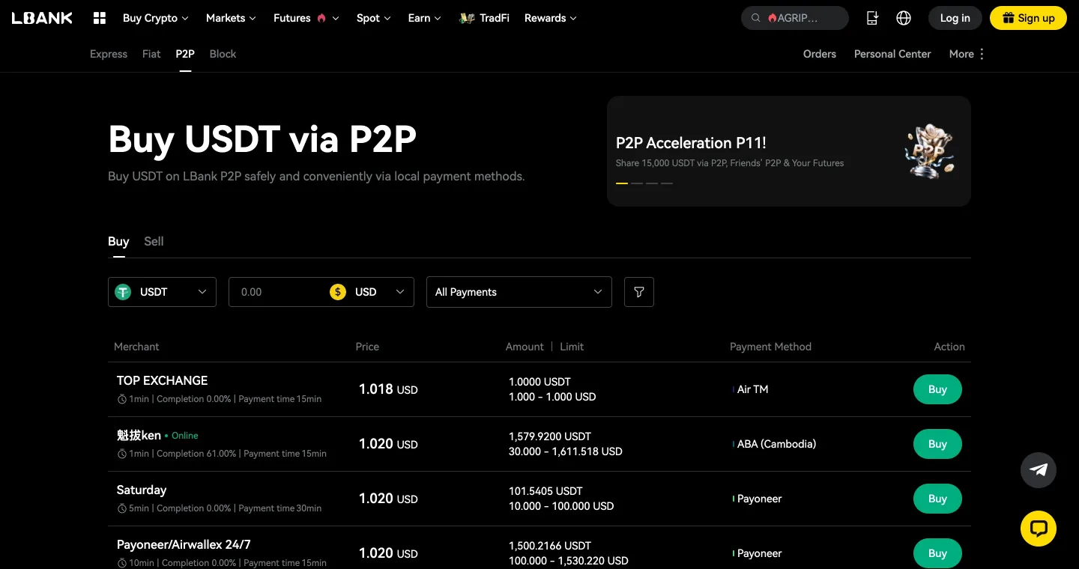The width and height of the screenshot is (1079, 569).
Task: Expand the Markets menu
Action: 231,18
